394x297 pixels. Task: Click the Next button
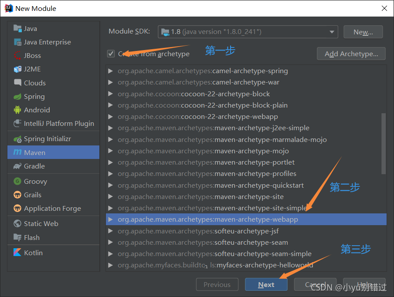[266, 284]
